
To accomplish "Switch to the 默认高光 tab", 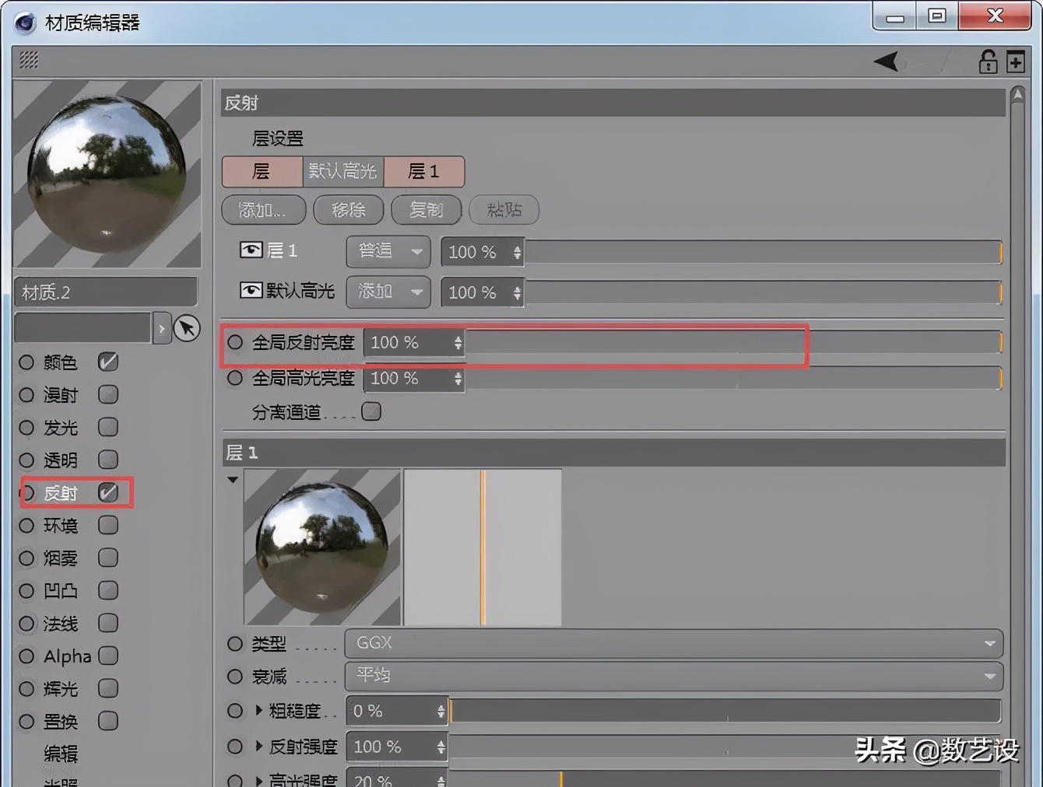I will [342, 171].
